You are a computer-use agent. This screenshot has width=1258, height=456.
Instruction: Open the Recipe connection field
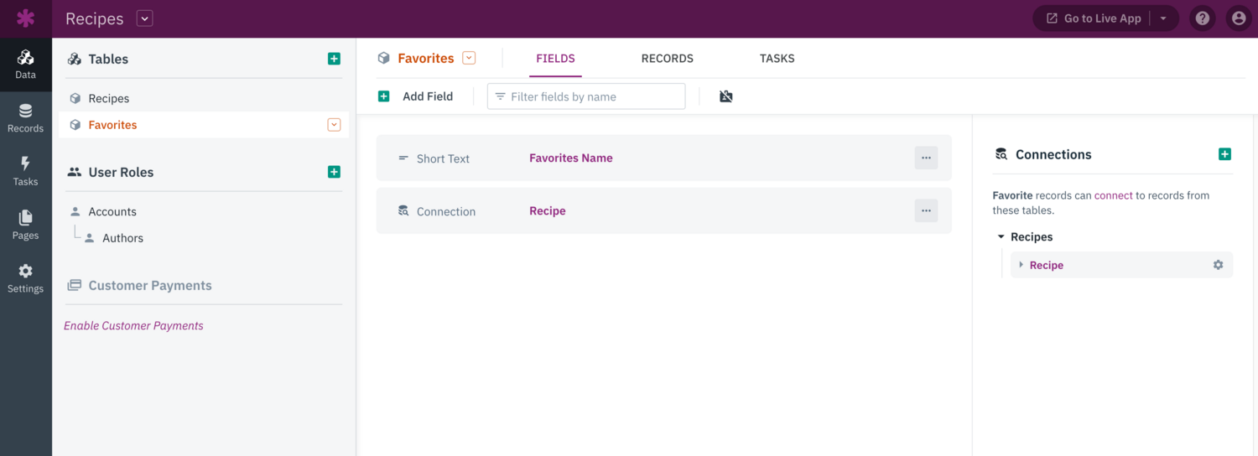[547, 210]
